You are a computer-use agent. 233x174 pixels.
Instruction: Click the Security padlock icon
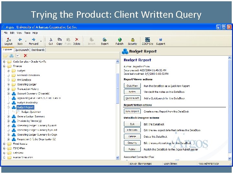pos(133,40)
